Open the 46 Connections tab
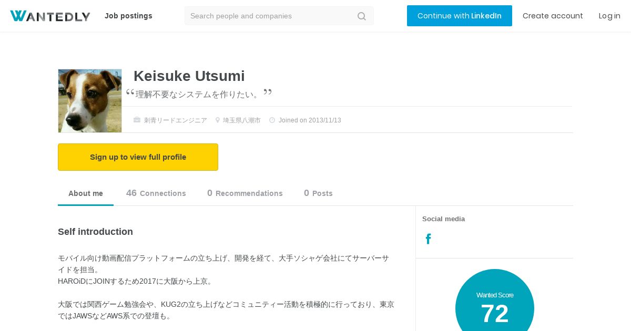This screenshot has width=631, height=331. 156,193
